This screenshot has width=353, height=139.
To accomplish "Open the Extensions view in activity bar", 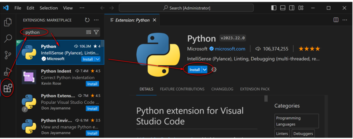I will pyautogui.click(x=8, y=88).
